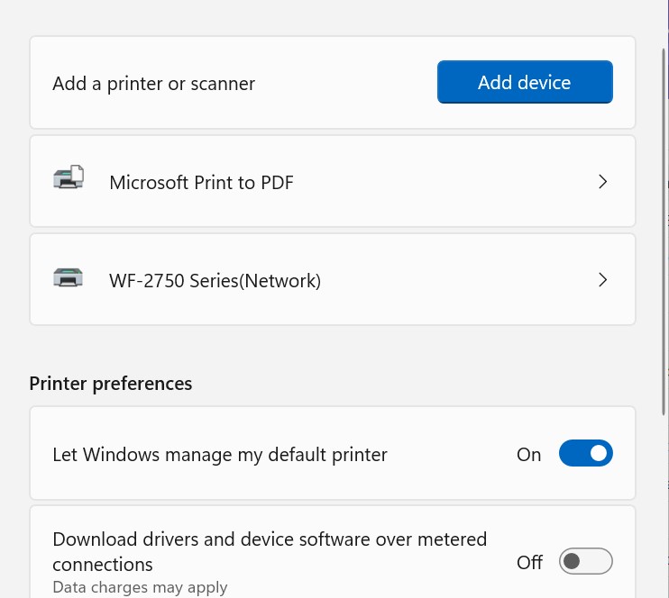Screen dimensions: 669x598
Task: Enable driver downloads over metered connections toggle
Action: pyautogui.click(x=585, y=562)
